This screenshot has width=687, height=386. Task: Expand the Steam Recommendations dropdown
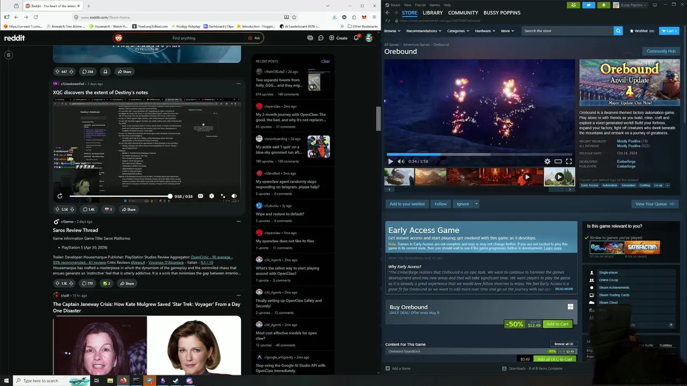pos(423,31)
